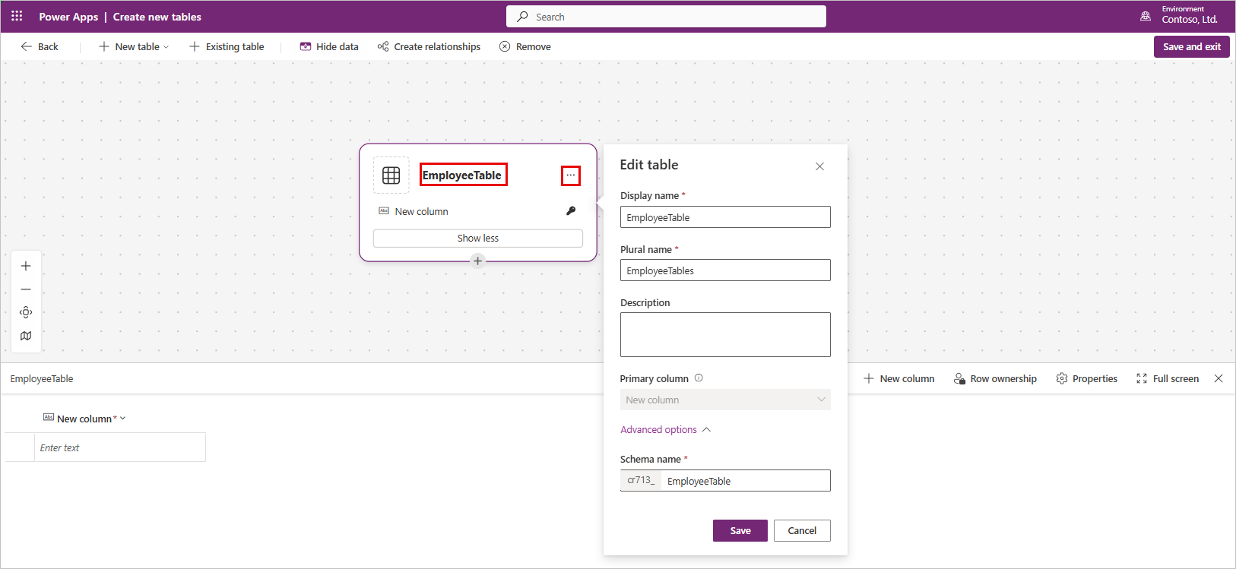Click the table grid icon on EmployeeTable card
1236x569 pixels.
pyautogui.click(x=391, y=175)
